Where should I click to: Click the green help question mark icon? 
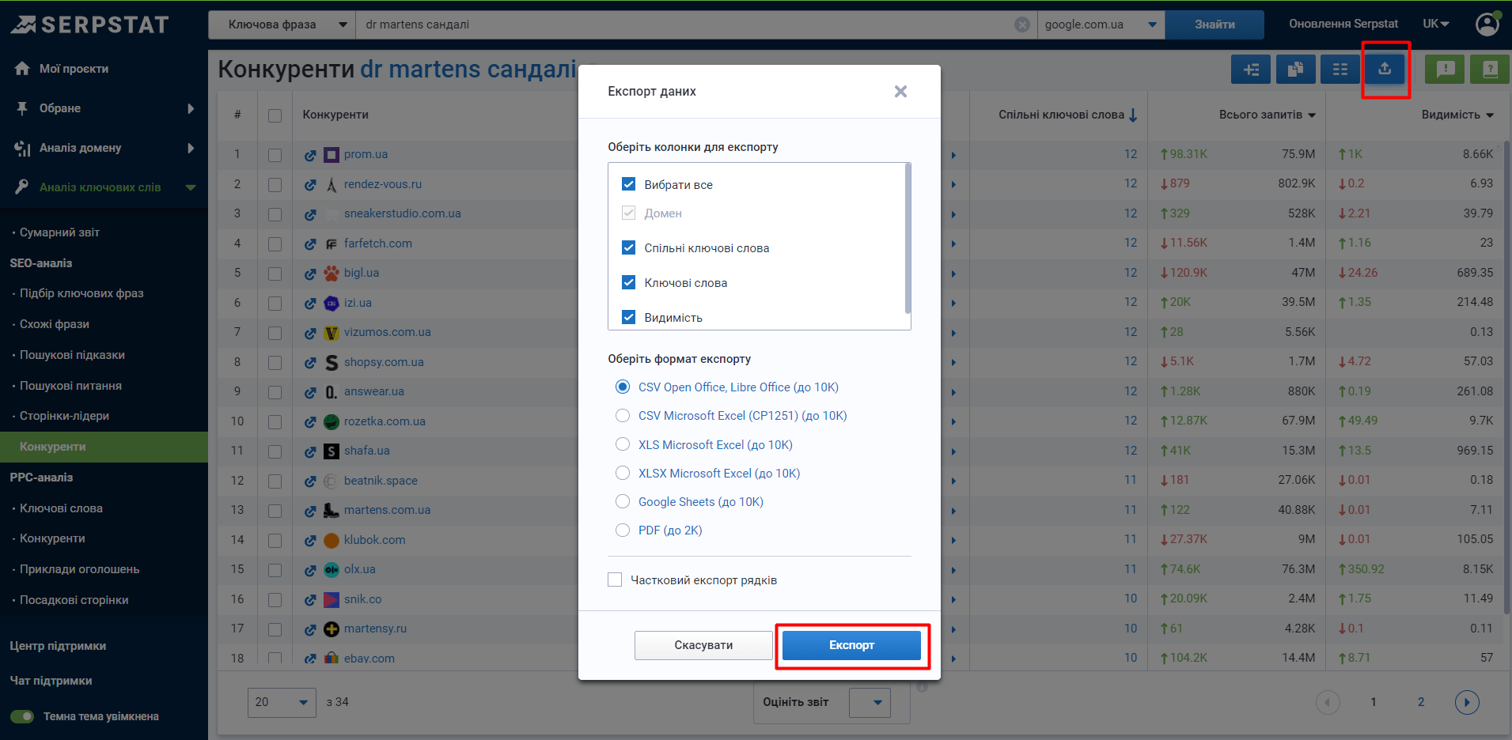[1489, 70]
